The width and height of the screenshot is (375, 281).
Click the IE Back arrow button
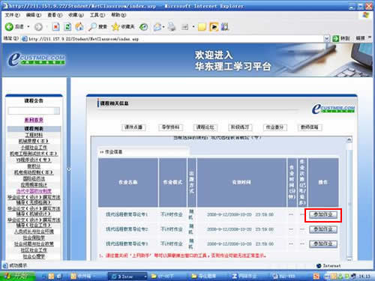click(9, 27)
